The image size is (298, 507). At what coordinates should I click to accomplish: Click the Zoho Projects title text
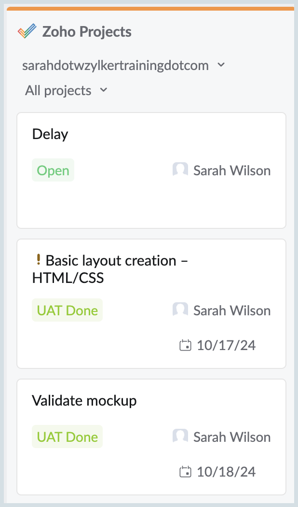click(x=87, y=32)
